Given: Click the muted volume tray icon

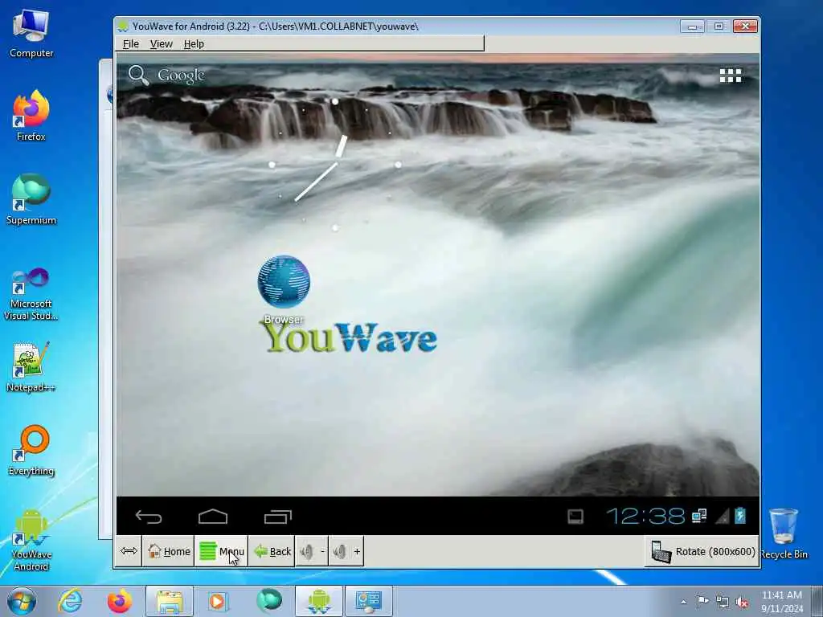Looking at the screenshot, I should click(x=742, y=602).
